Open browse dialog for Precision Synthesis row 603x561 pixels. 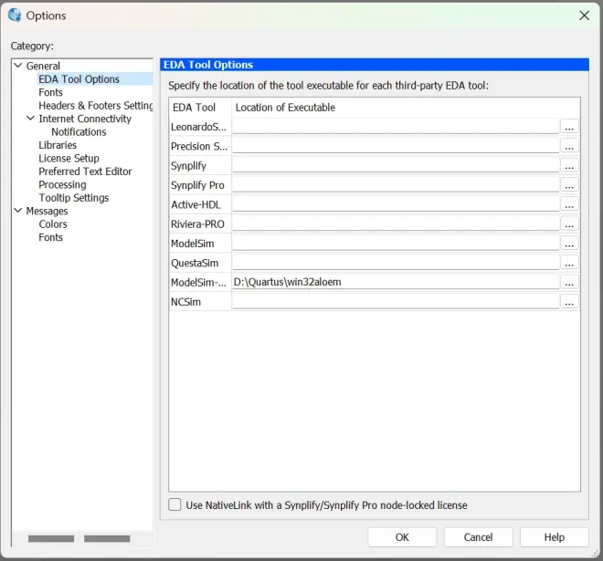pyautogui.click(x=569, y=146)
